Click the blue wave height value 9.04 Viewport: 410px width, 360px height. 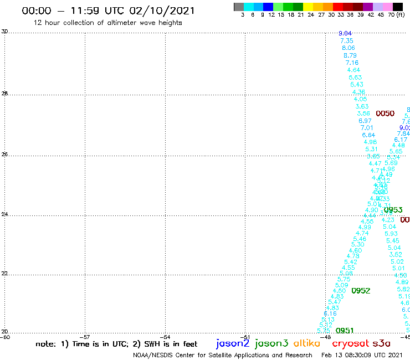tap(345, 33)
